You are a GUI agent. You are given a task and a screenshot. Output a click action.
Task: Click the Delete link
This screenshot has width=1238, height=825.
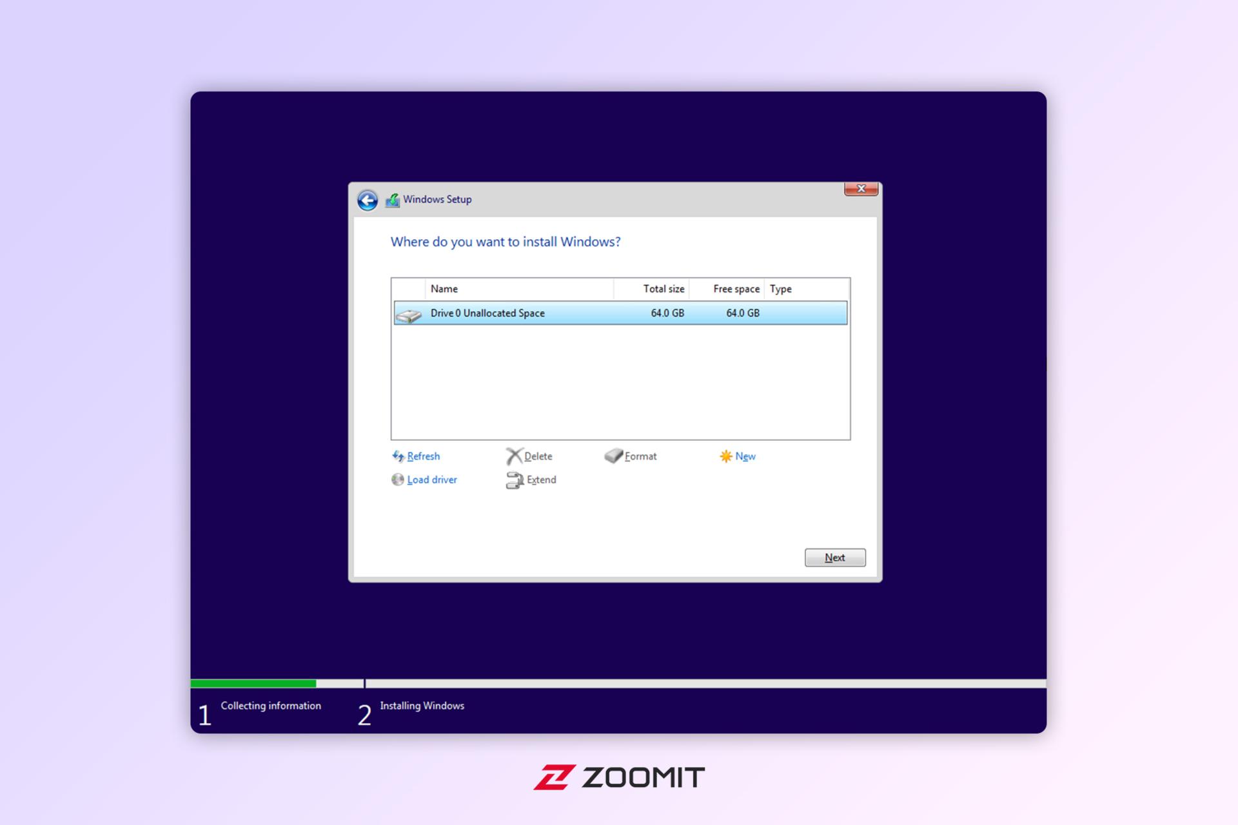(x=538, y=456)
